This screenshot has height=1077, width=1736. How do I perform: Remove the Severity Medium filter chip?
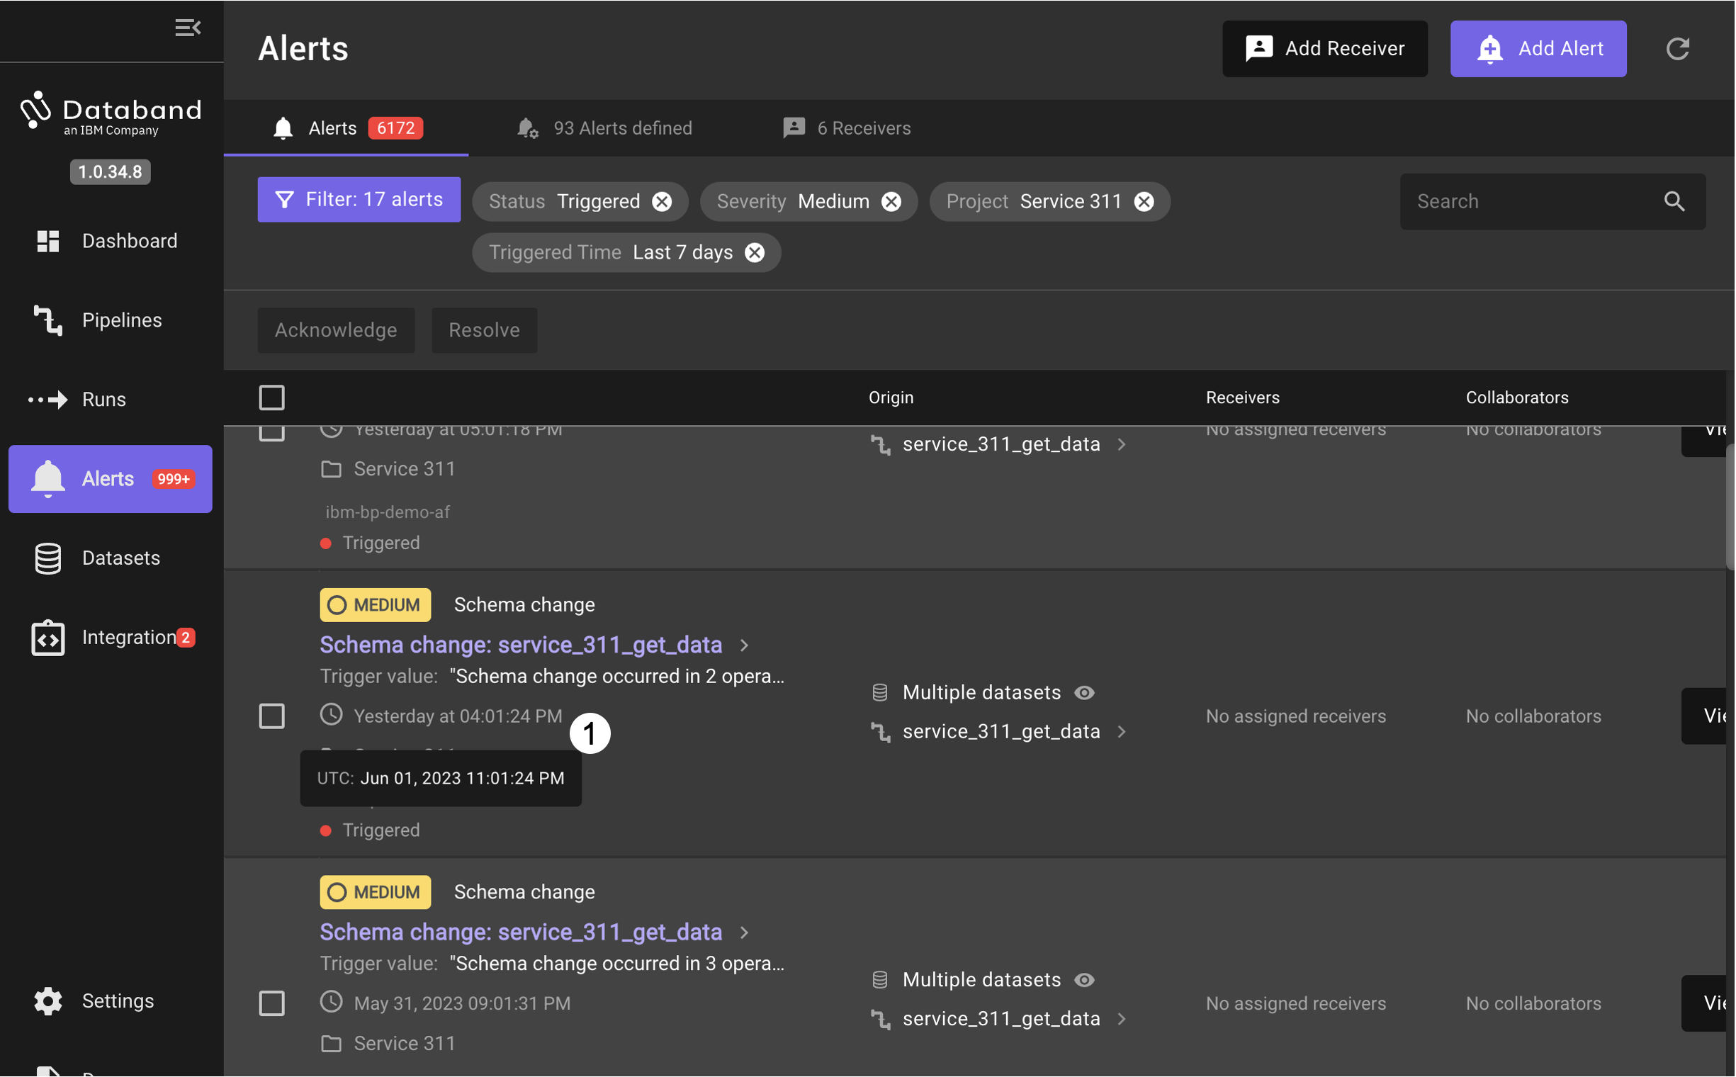[x=891, y=201]
